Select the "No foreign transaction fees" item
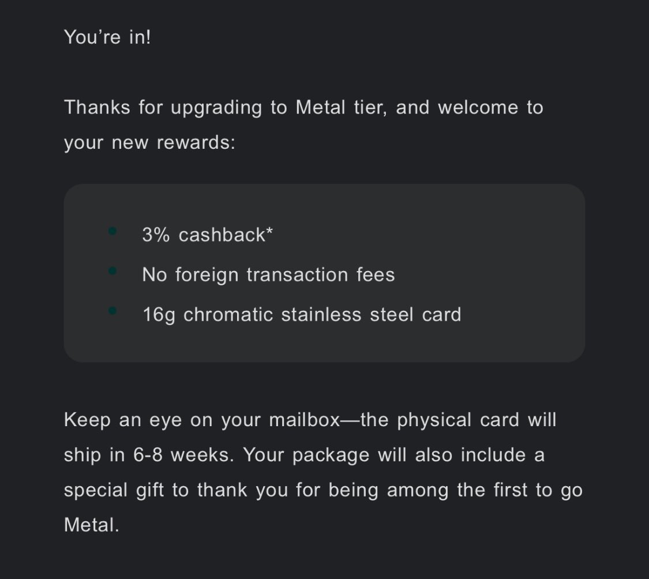 [x=268, y=275]
